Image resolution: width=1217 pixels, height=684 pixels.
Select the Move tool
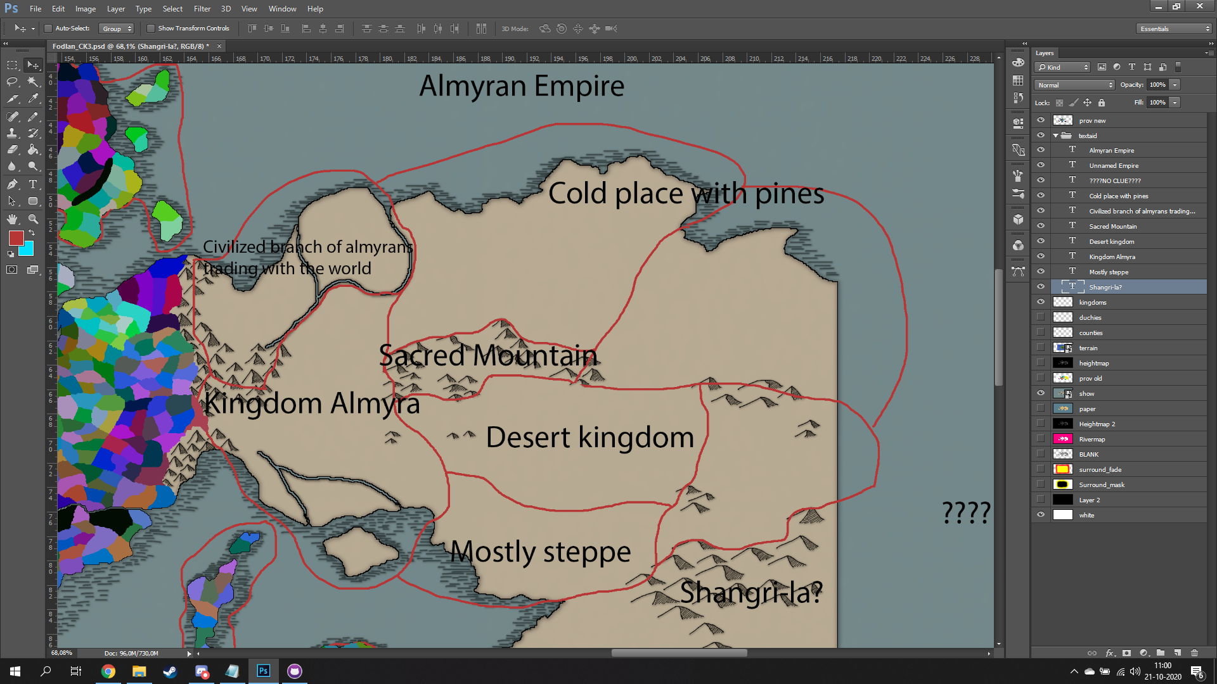coord(33,65)
